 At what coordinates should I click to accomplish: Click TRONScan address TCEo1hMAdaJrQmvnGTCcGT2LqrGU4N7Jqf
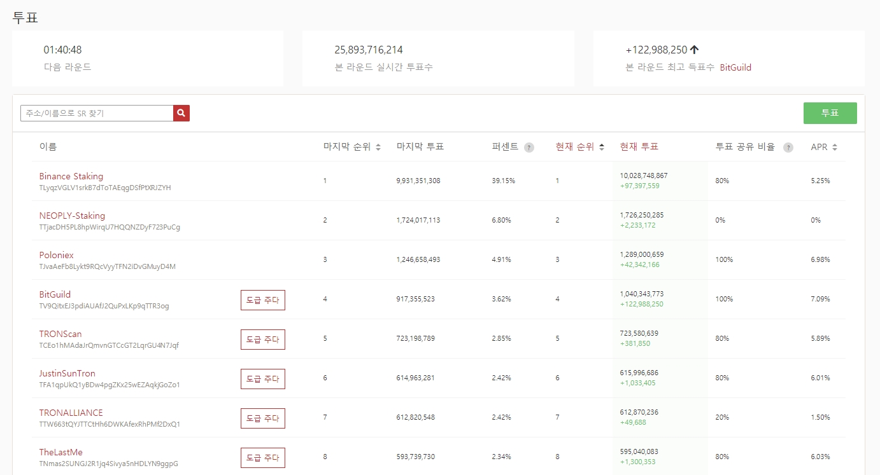(109, 346)
